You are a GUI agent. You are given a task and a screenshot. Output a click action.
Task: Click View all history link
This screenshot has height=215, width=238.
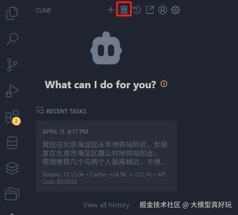106,205
